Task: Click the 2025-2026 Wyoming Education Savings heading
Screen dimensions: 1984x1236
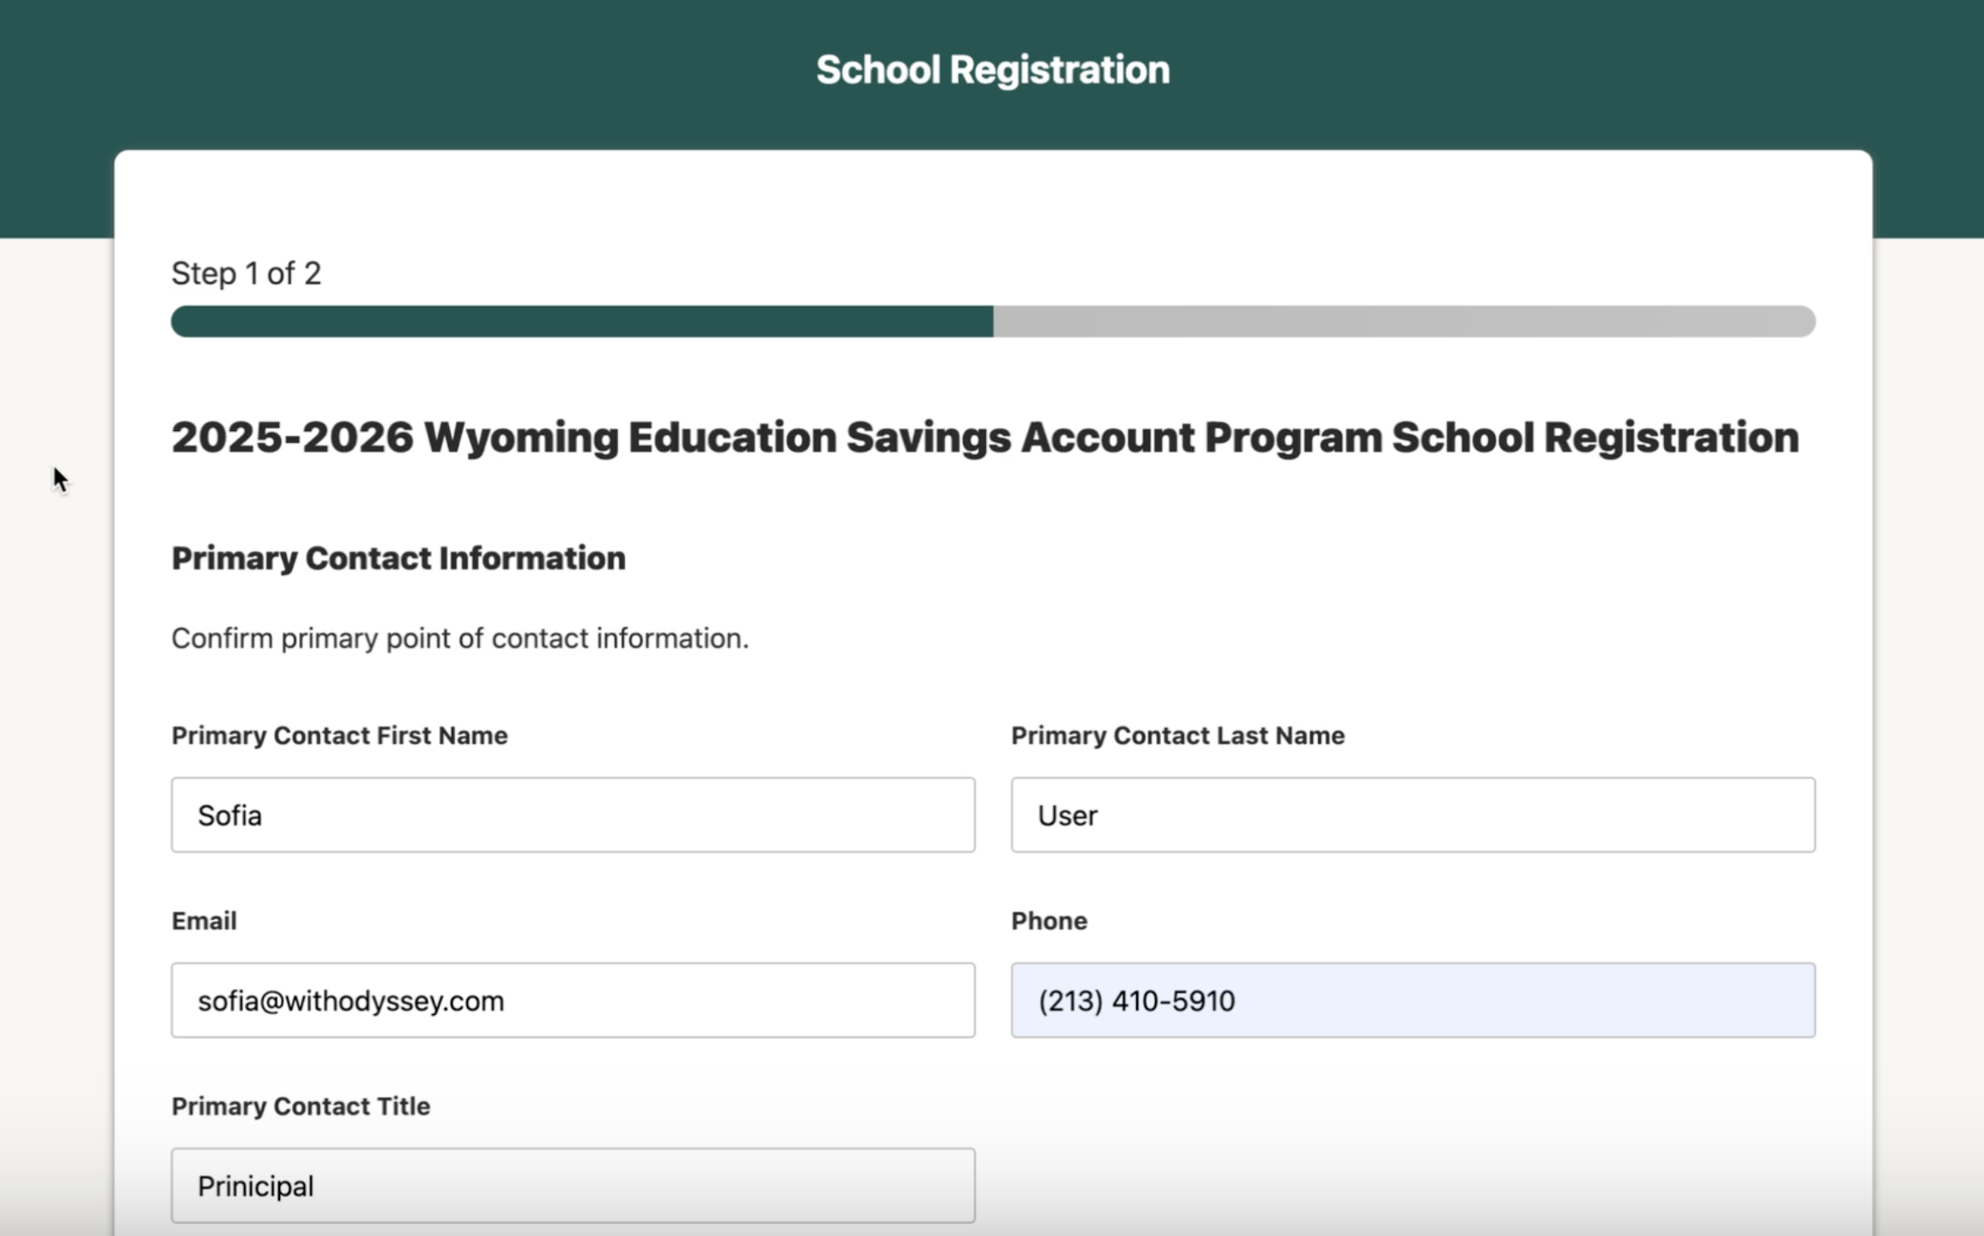Action: pos(984,438)
